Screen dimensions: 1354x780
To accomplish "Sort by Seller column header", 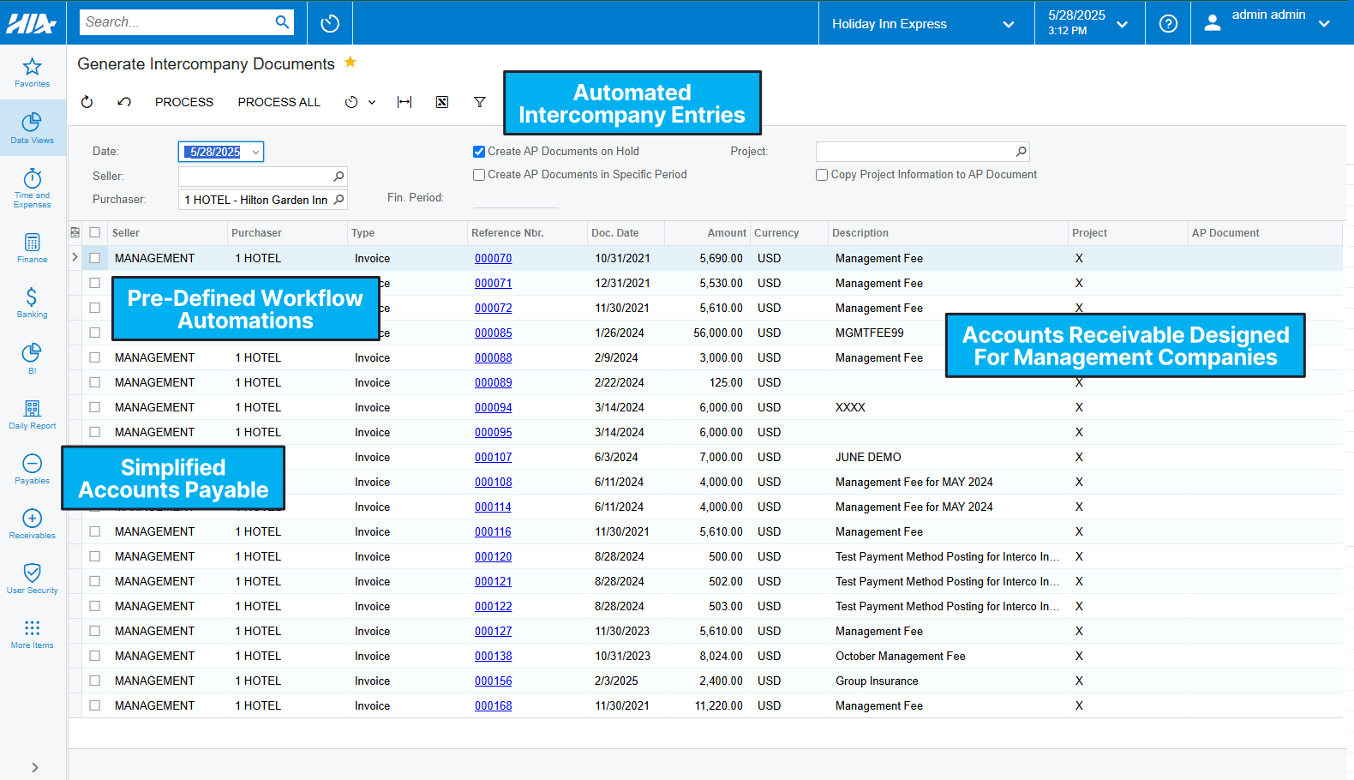I will [125, 233].
